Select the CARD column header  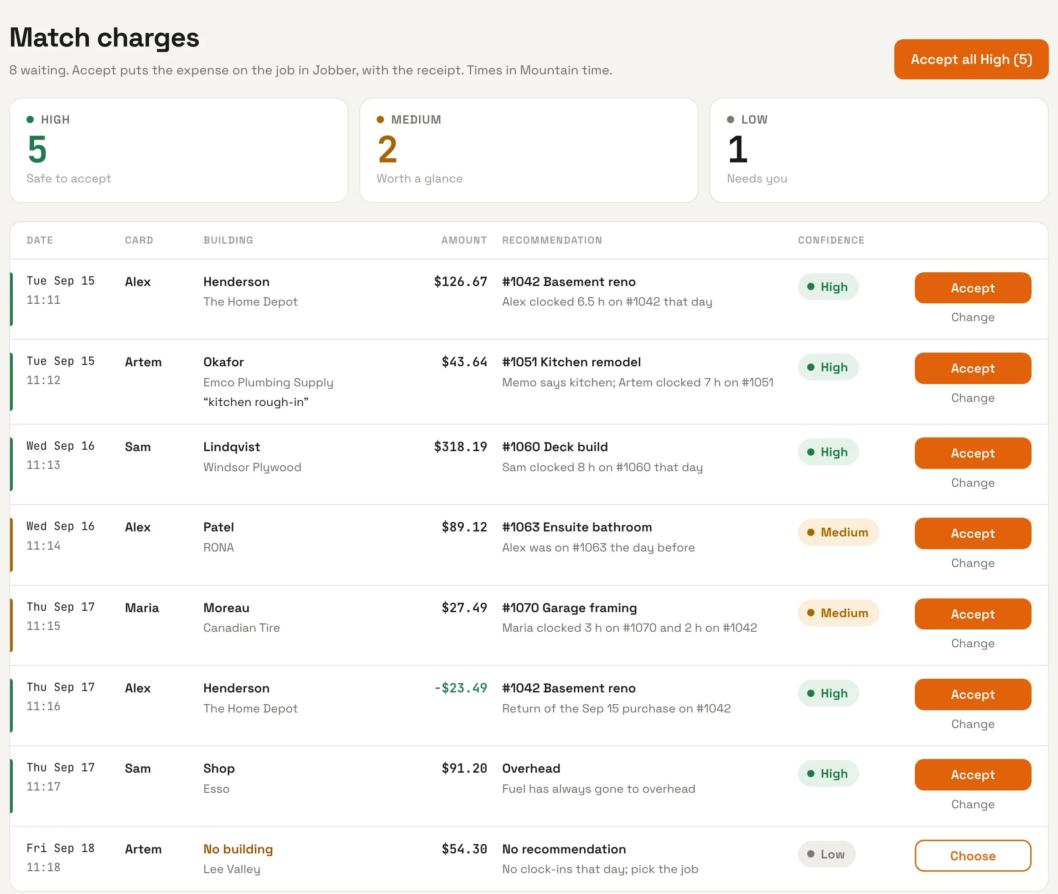pyautogui.click(x=139, y=240)
